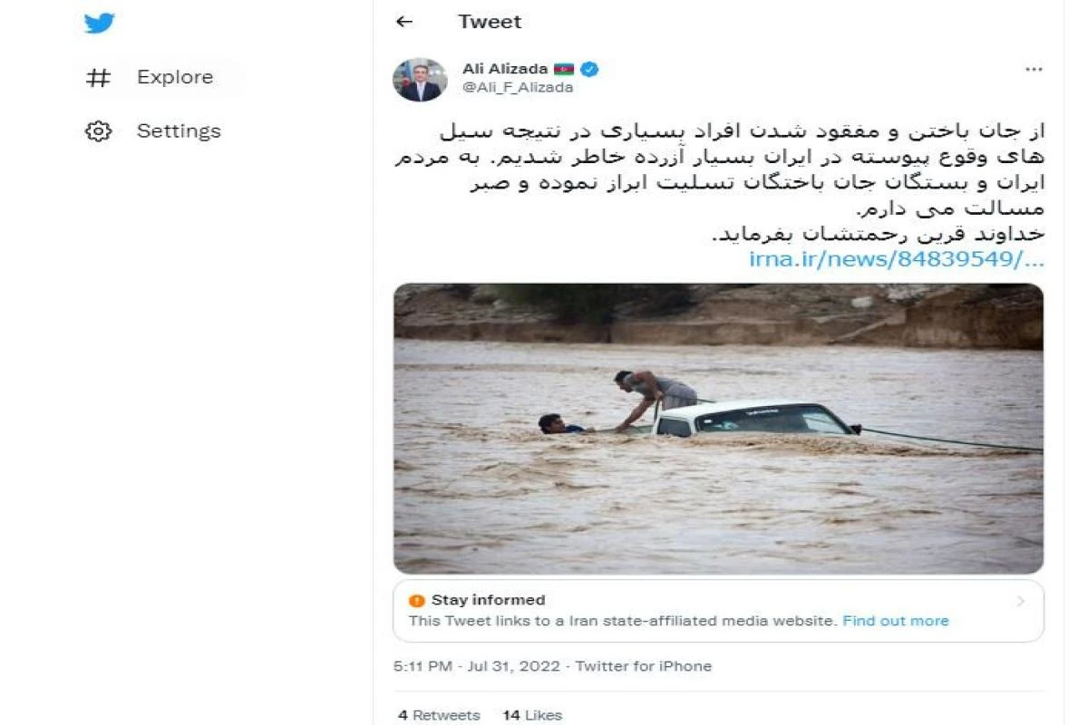Open Explore hashtag icon
Viewport: 1088px width, 725px height.
coord(98,78)
